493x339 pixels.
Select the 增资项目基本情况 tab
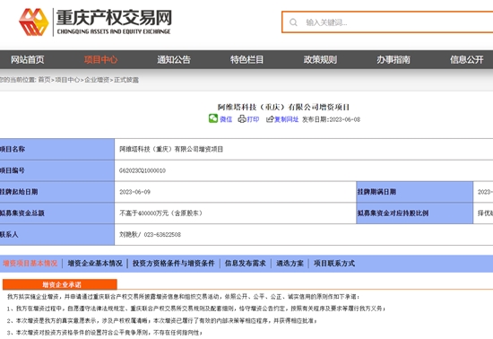coord(30,263)
